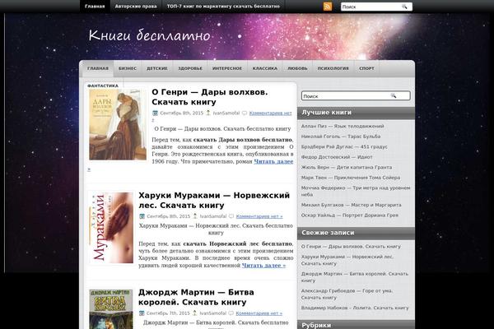Open the RSS feed icon
Viewport: 494px width, 329px height.
coord(328,7)
